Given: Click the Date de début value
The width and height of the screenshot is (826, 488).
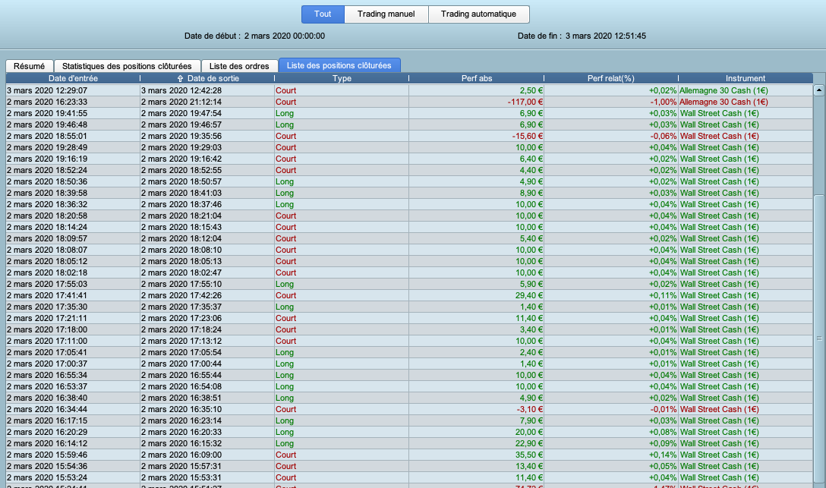Looking at the screenshot, I should pos(284,36).
